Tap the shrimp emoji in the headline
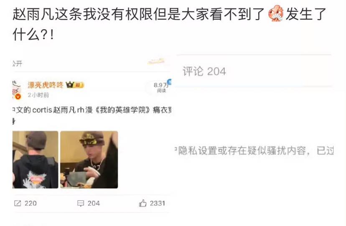The height and width of the screenshot is (226, 346). click(276, 14)
